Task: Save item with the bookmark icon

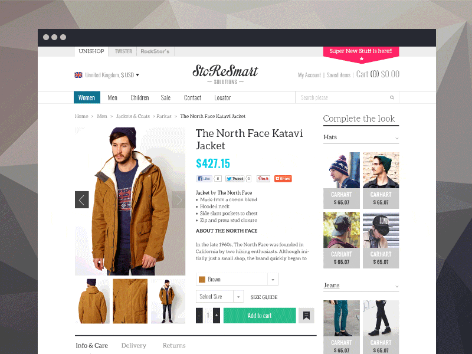Action: [x=306, y=316]
